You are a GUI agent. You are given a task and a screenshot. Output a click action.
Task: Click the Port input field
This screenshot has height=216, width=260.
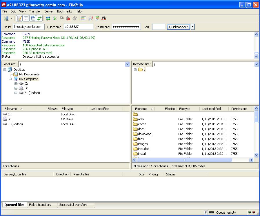[159, 27]
